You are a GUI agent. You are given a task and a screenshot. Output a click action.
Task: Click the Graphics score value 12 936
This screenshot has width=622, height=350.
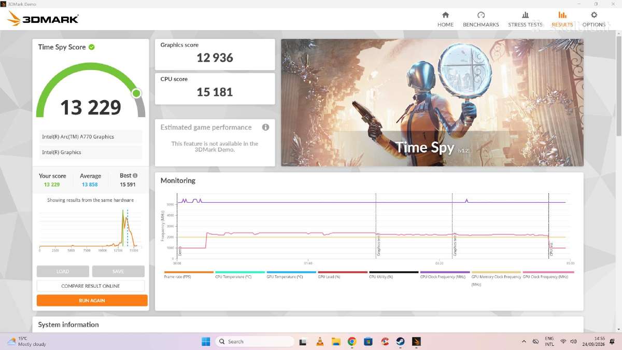215,58
